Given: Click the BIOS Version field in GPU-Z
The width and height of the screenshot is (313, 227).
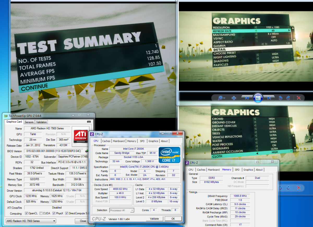Looking at the screenshot, I should [54, 151].
